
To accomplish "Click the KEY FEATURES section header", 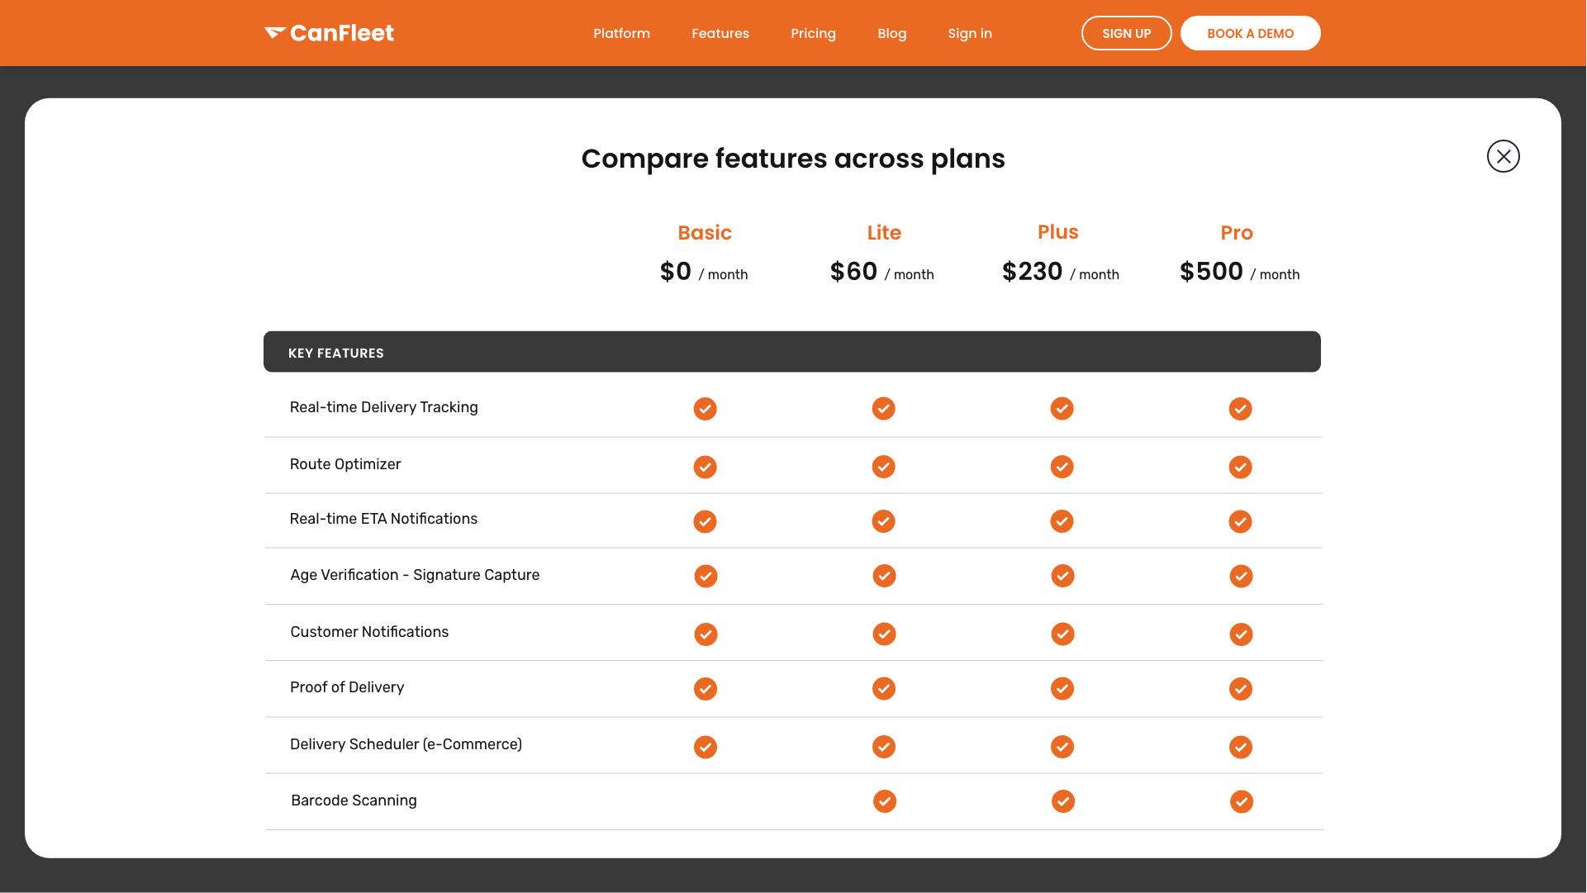I will coord(336,353).
